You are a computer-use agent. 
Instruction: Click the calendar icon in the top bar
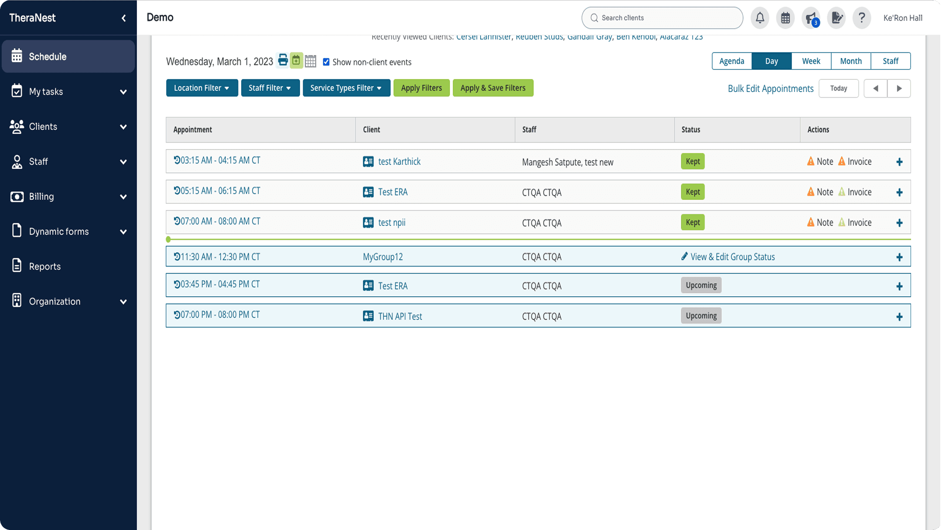[x=785, y=18]
